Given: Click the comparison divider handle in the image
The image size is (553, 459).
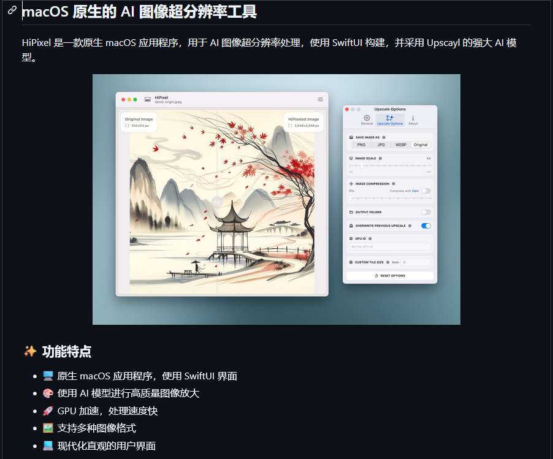Looking at the screenshot, I should tap(217, 202).
